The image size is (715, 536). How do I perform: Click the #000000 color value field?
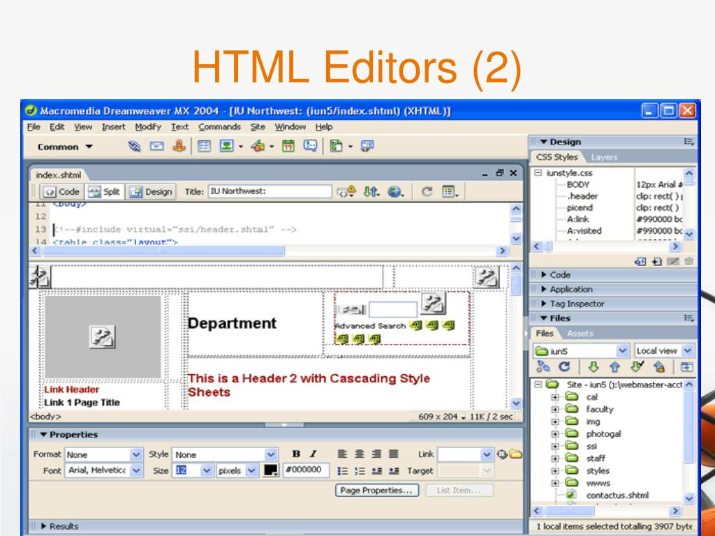(x=306, y=470)
